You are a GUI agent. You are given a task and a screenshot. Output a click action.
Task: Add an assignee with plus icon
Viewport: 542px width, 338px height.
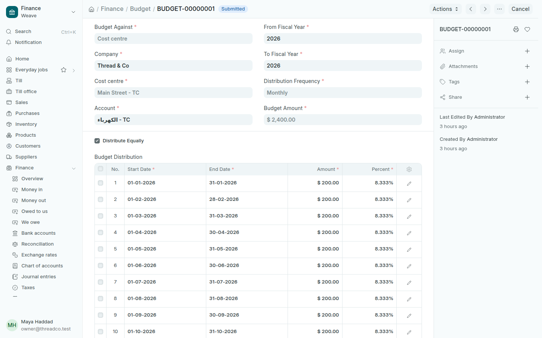point(527,51)
